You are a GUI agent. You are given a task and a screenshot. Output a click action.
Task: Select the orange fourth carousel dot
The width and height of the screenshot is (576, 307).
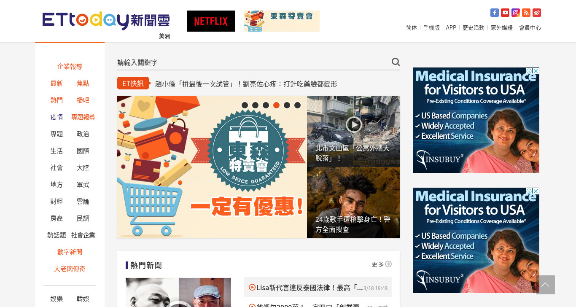[276, 105]
